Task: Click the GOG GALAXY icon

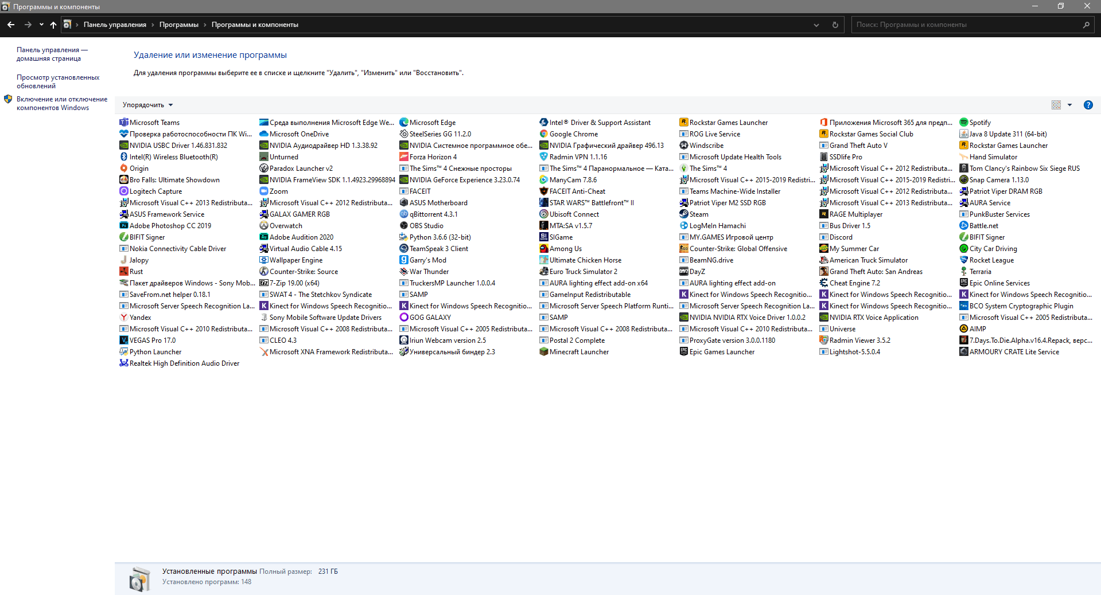Action: pos(404,317)
